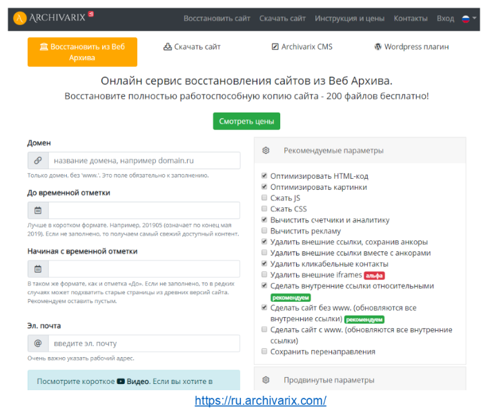This screenshot has height=413, width=490.
Task: Open 'Инструкция и цены' in top menu
Action: click(350, 19)
